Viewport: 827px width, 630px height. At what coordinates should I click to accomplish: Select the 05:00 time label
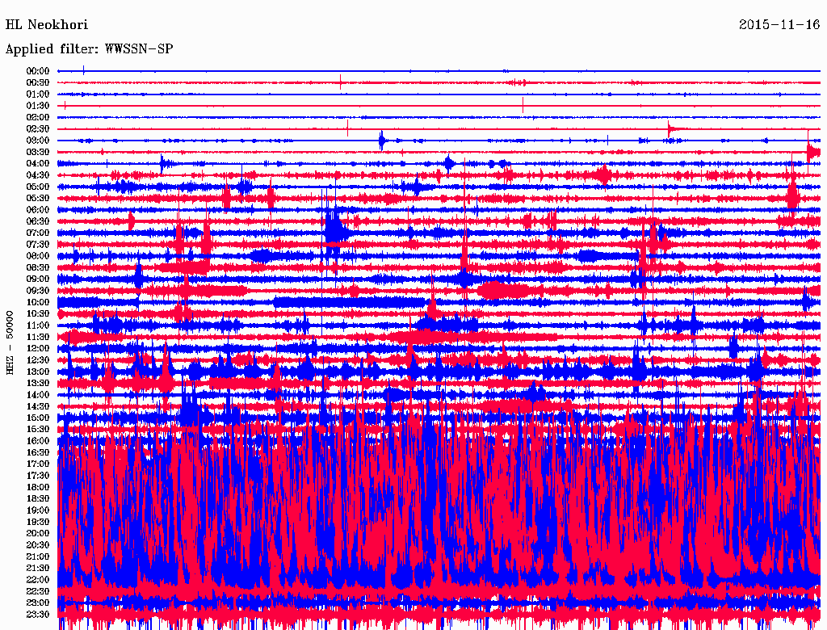[38, 187]
